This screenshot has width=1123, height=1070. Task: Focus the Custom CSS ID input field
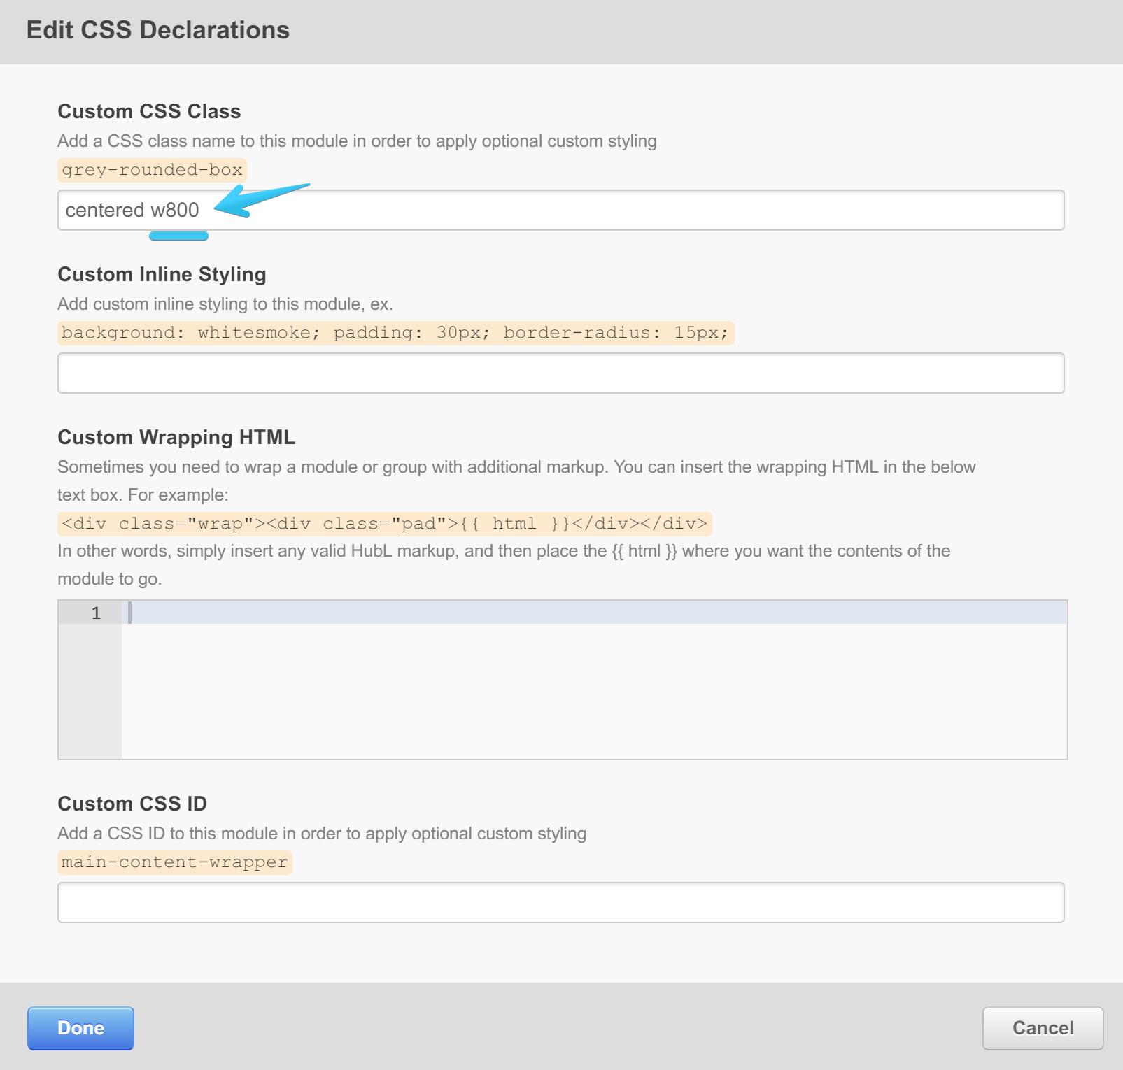coord(560,903)
